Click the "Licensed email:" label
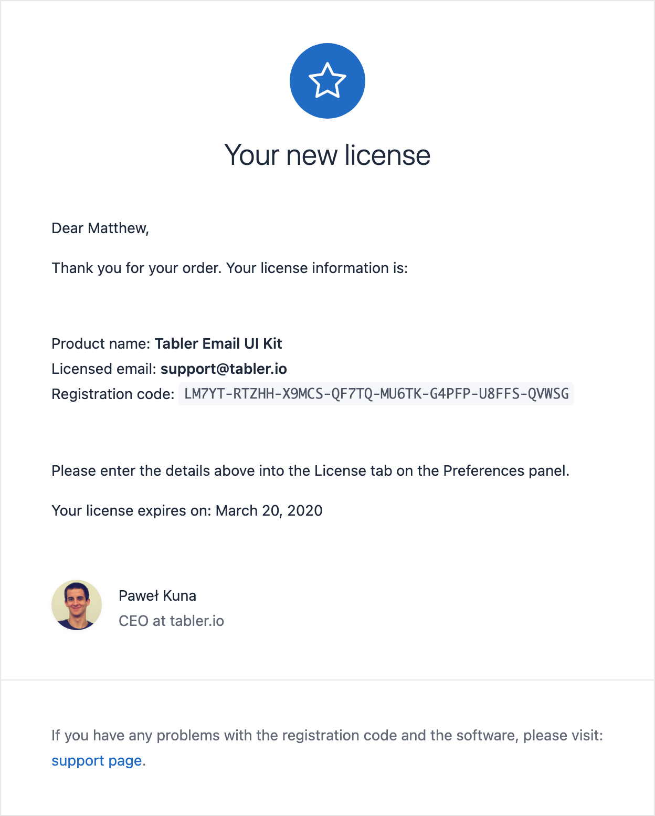 [x=104, y=369]
